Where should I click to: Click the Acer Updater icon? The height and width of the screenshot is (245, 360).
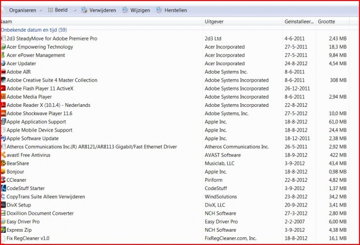[x=3, y=63]
